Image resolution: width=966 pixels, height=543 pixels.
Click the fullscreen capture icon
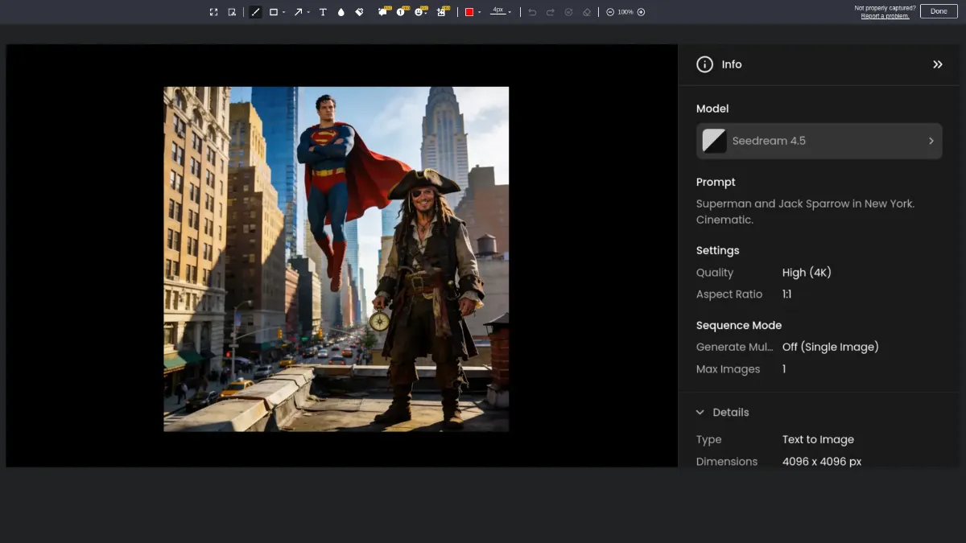(213, 12)
